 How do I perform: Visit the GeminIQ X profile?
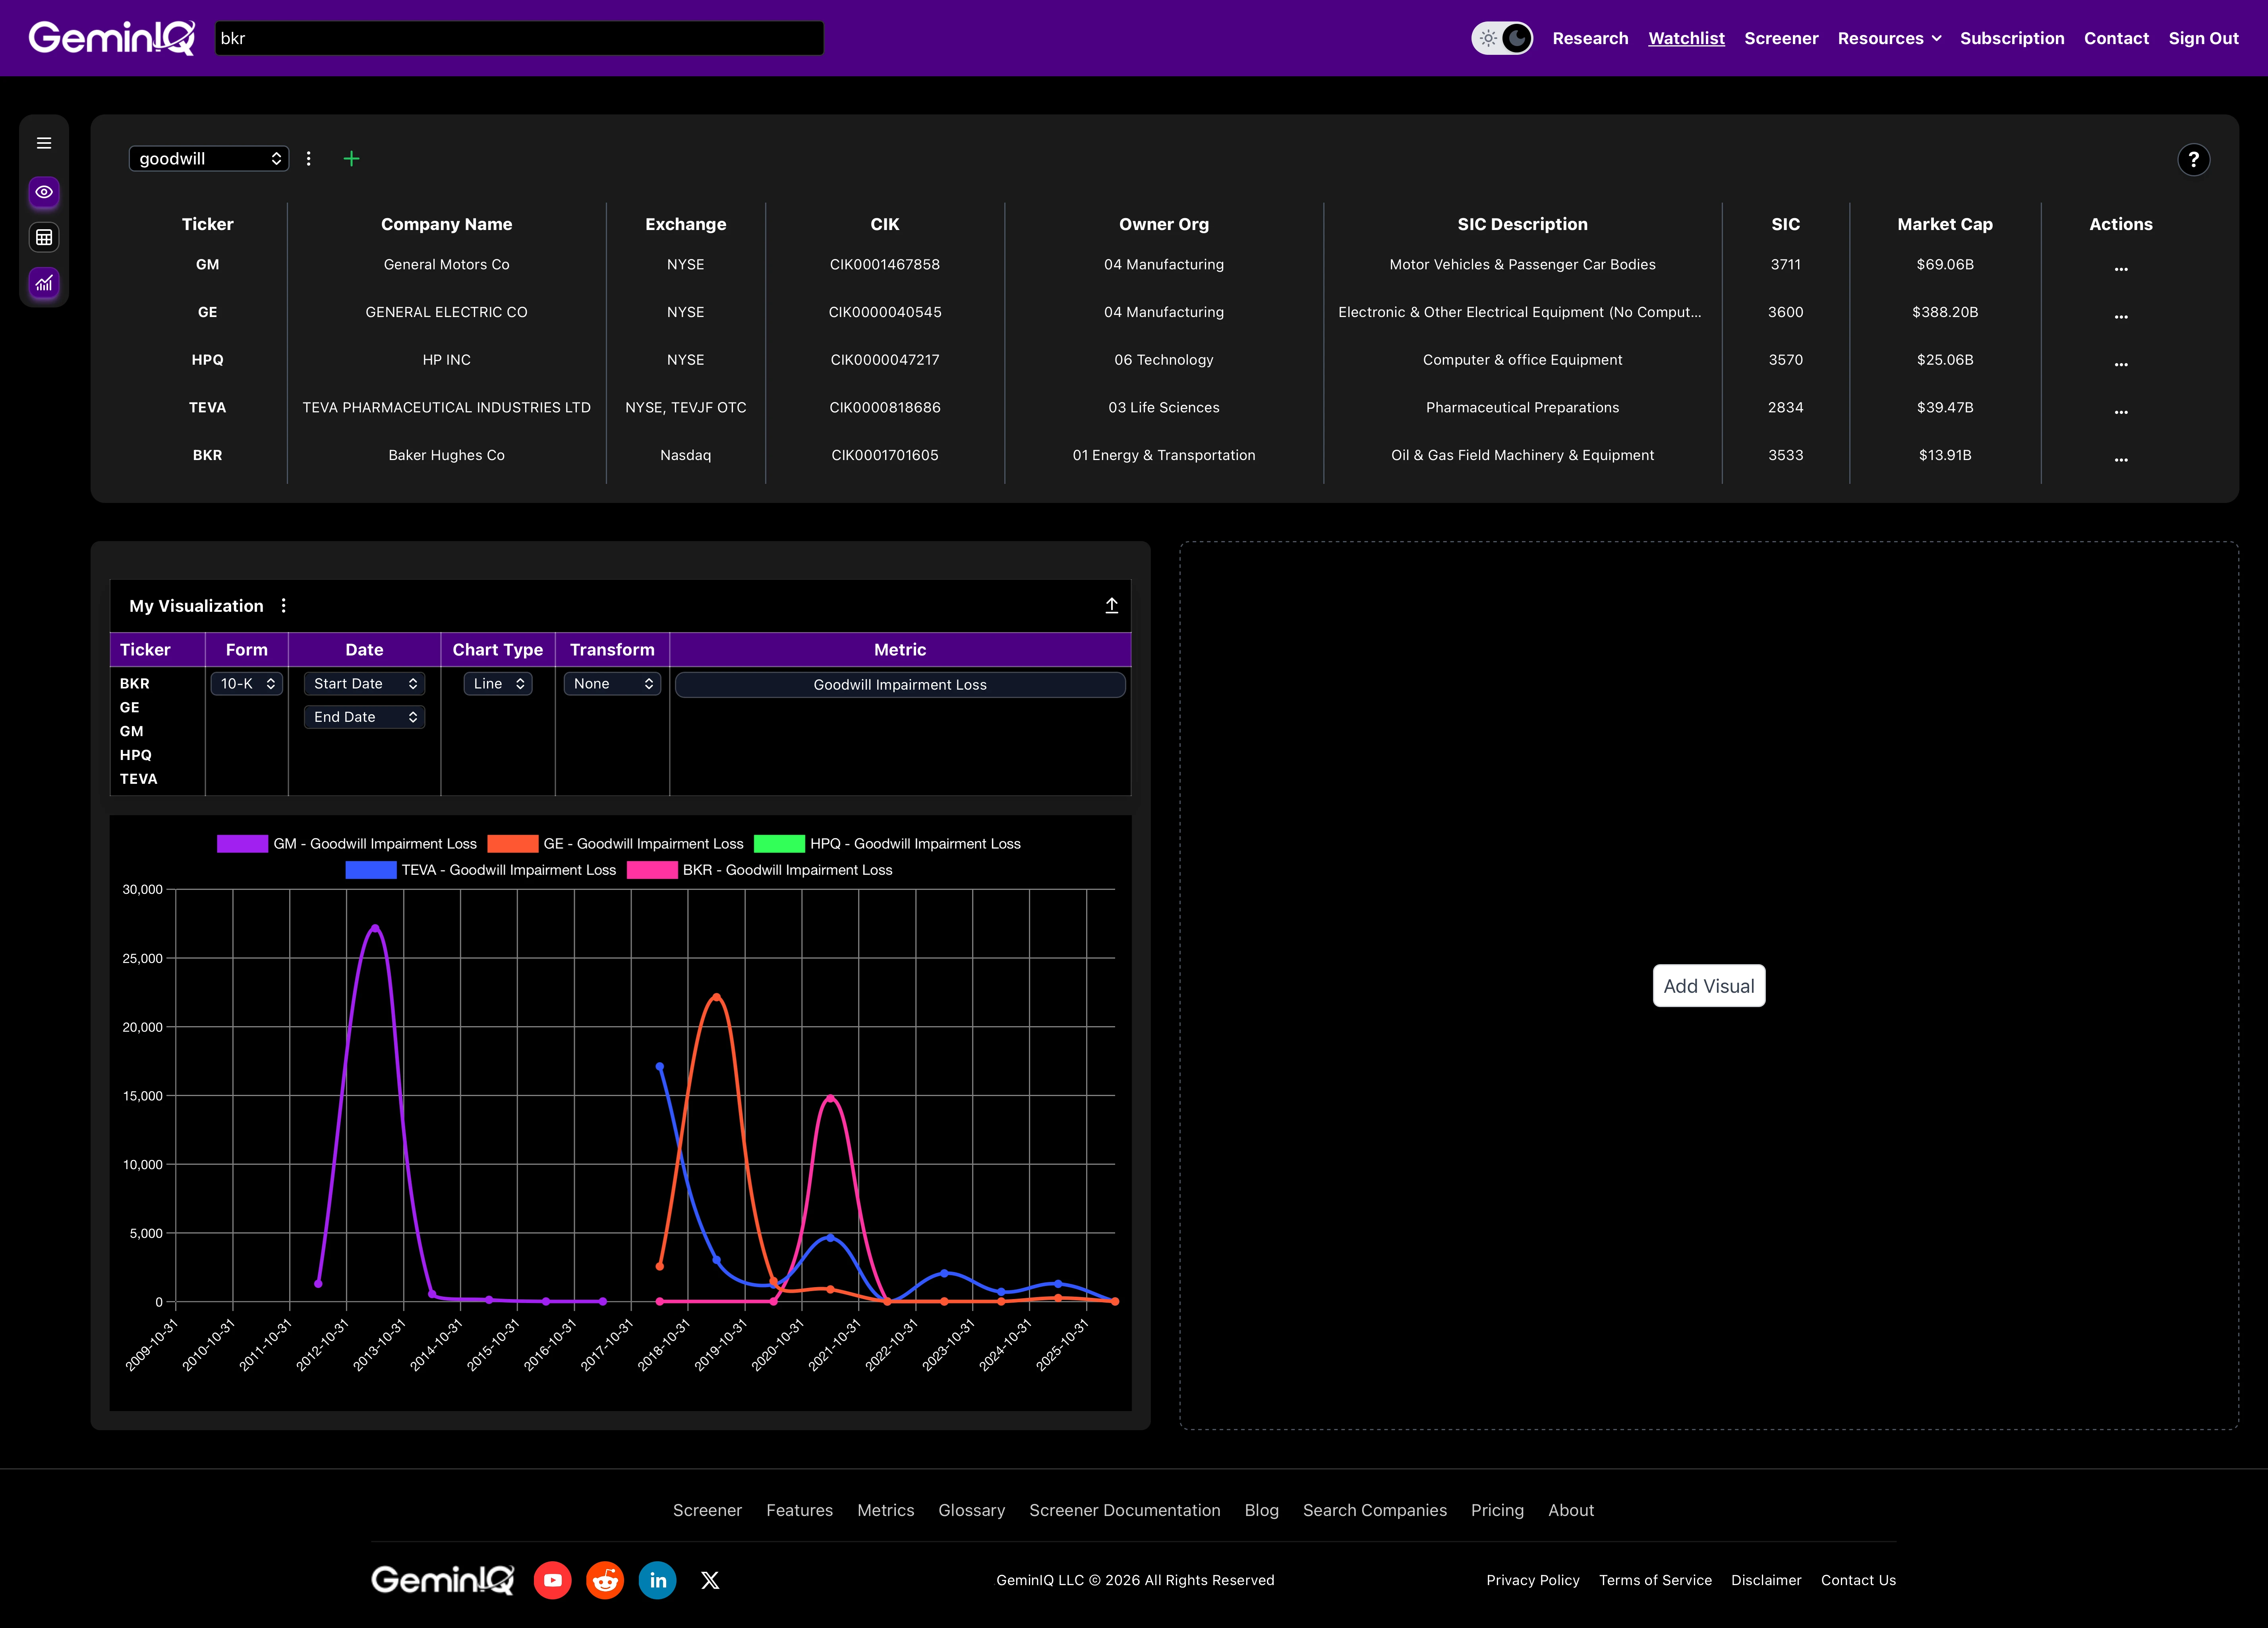tap(710, 1580)
